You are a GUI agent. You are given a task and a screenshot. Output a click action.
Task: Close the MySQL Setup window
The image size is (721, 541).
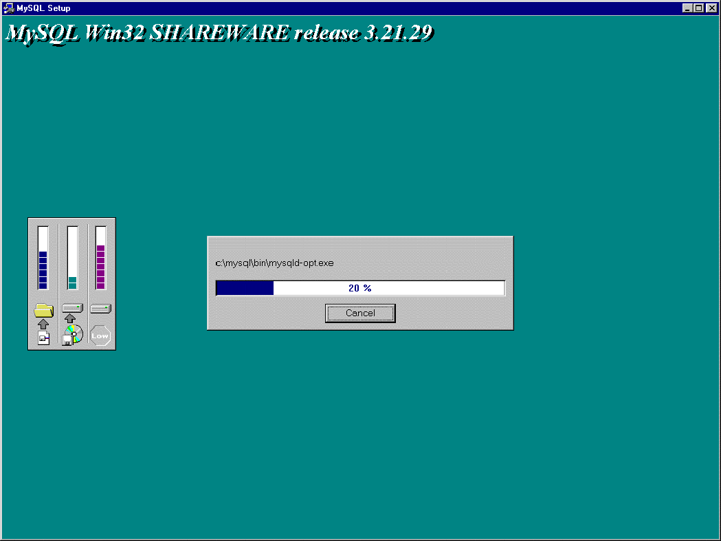(711, 8)
